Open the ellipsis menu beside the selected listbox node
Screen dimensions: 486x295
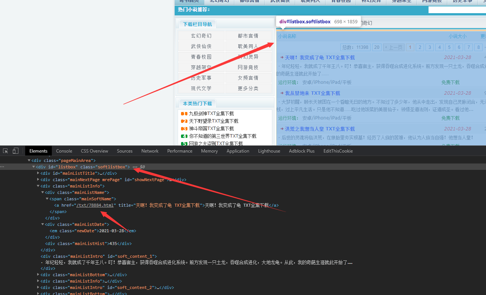pyautogui.click(x=2, y=166)
